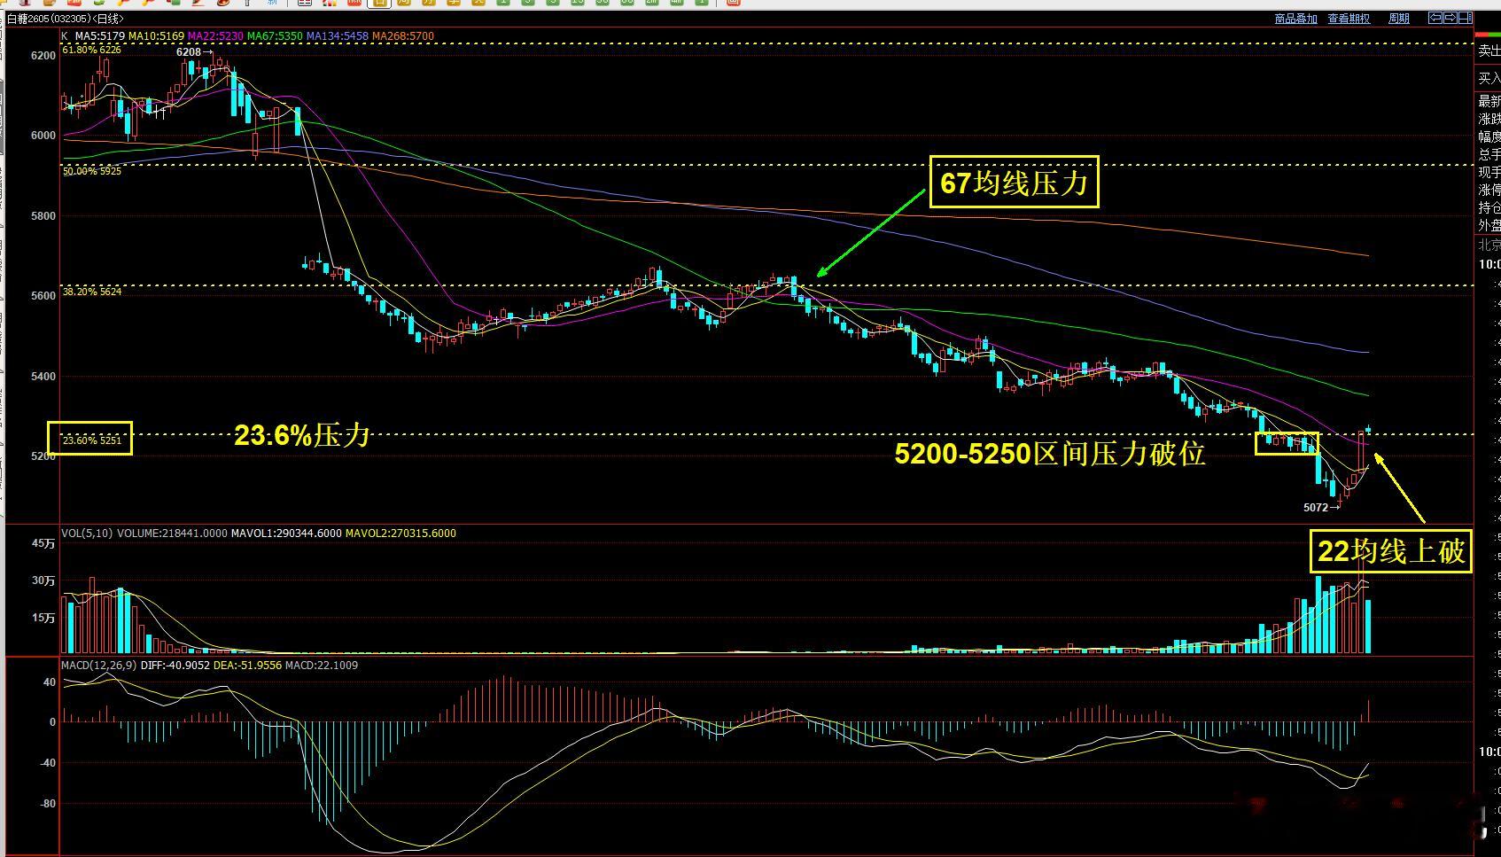Open the 查看期权 link
The height and width of the screenshot is (857, 1501).
pos(1349,19)
